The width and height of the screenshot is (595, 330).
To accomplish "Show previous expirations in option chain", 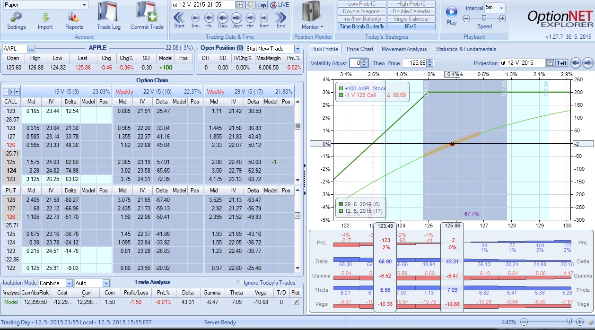I will (x=6, y=92).
